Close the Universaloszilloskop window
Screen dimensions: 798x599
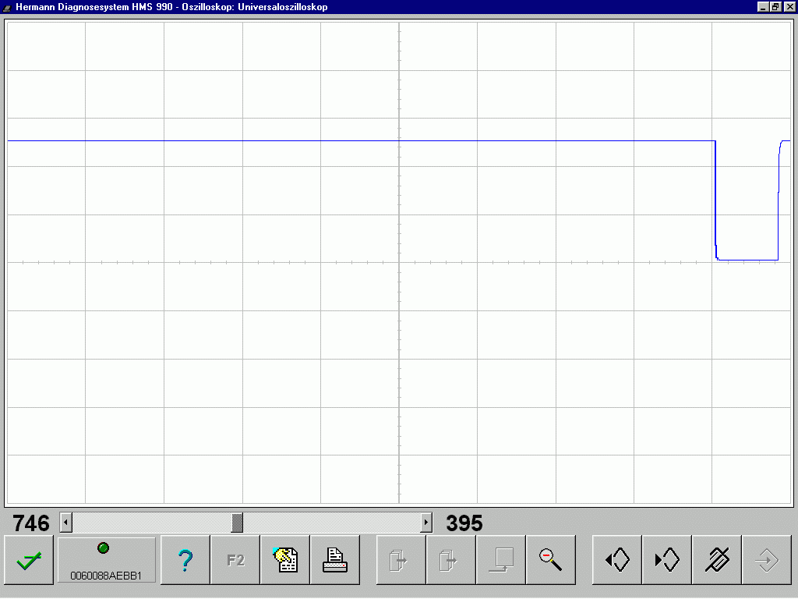point(790,6)
